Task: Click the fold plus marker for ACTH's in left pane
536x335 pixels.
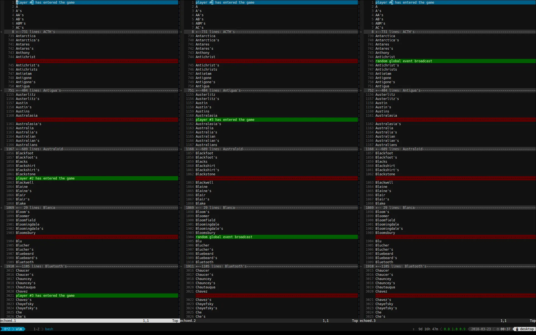Action: point(1,32)
